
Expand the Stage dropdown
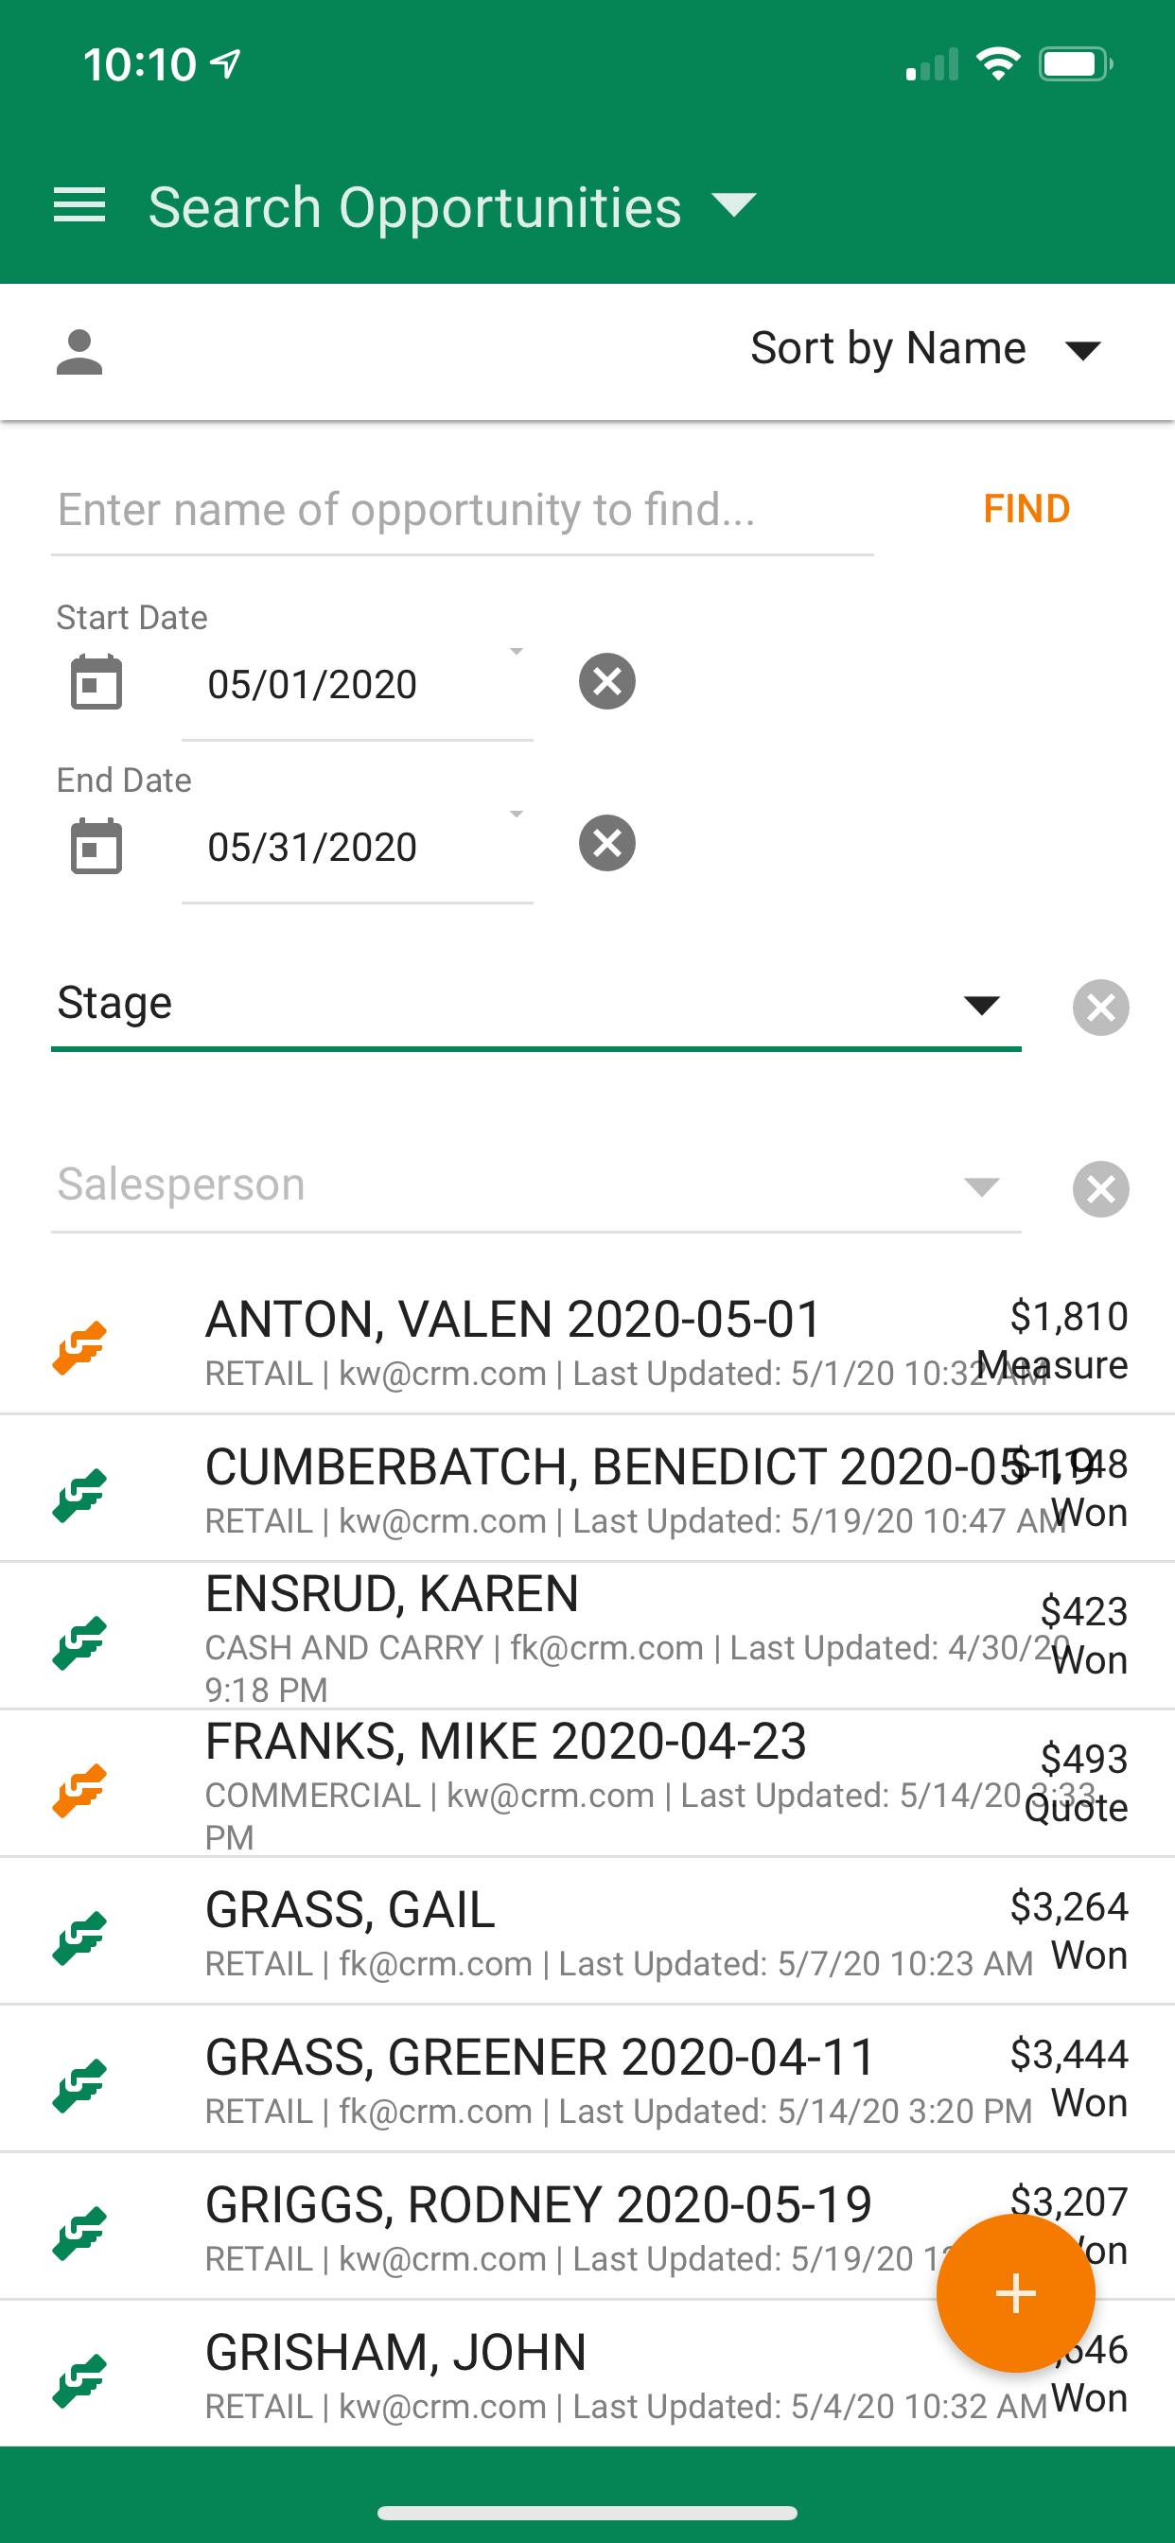tap(536, 1004)
